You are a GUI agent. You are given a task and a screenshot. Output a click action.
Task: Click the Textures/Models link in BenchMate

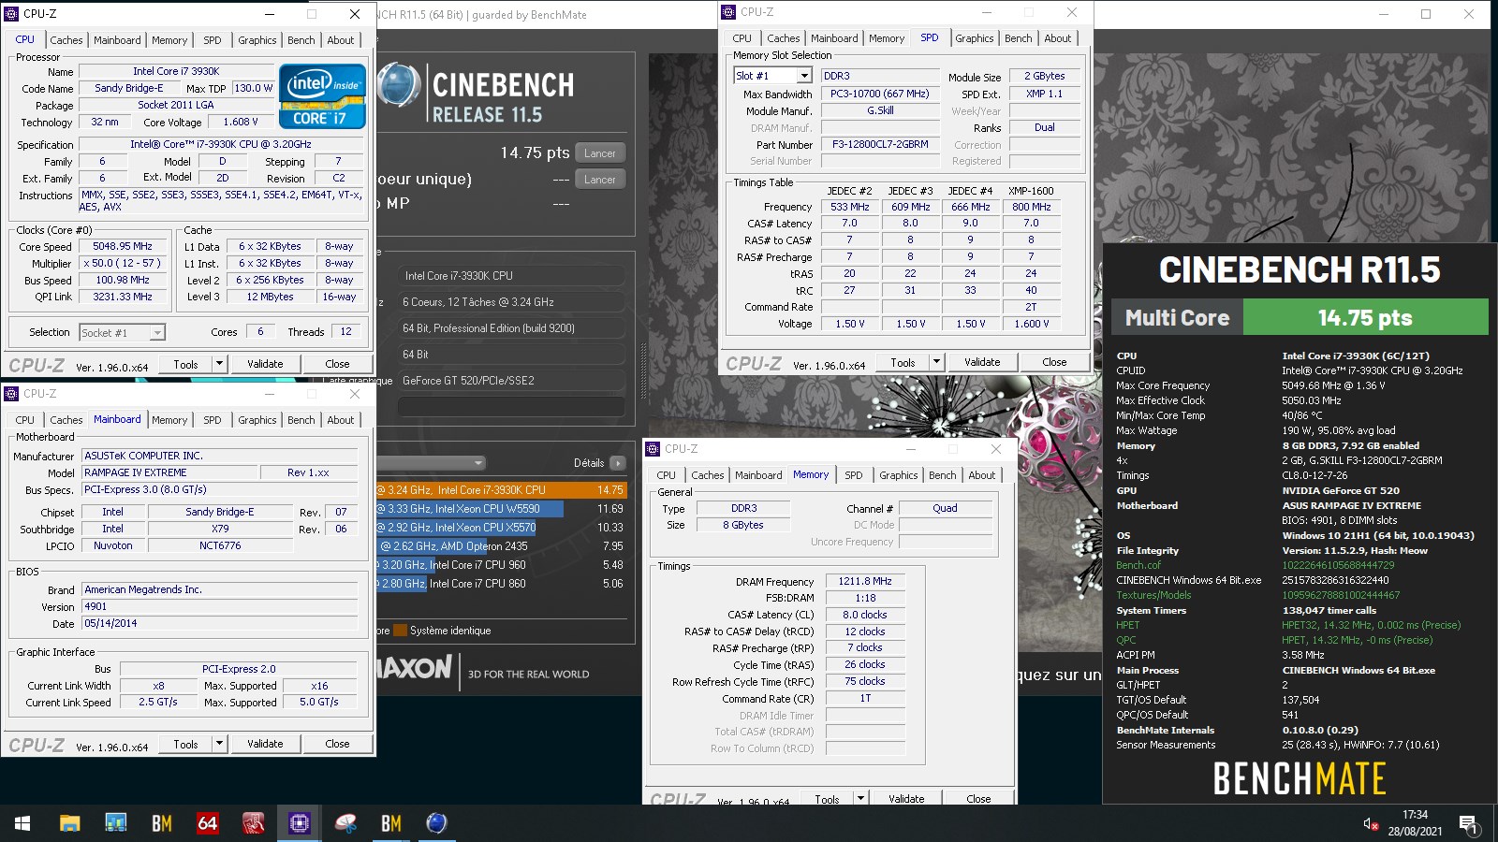pyautogui.click(x=1153, y=595)
